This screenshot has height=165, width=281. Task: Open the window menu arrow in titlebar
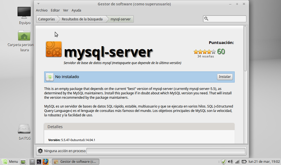pos(38,4)
